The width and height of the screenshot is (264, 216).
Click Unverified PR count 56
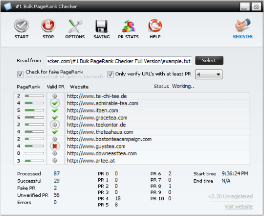(57, 195)
